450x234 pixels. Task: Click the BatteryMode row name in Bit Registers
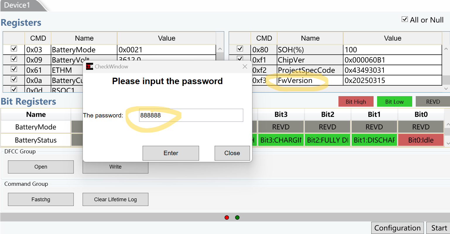36,127
